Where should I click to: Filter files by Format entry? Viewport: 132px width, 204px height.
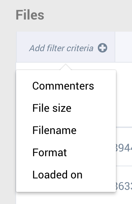50,152
